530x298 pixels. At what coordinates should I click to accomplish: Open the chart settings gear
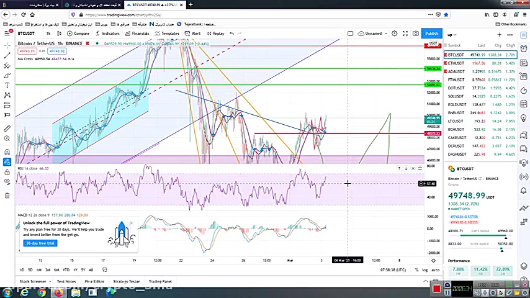tap(395, 34)
